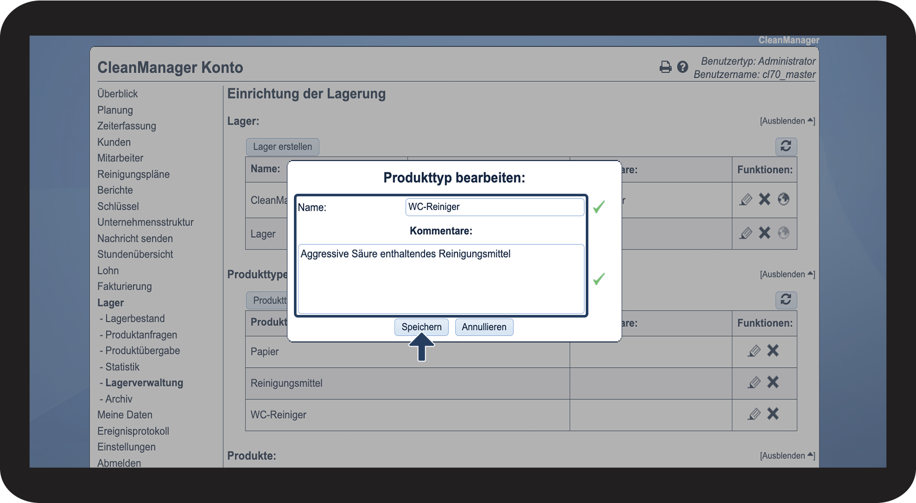Delete the CleanManager warehouse row
This screenshot has height=503, width=916.
[765, 199]
